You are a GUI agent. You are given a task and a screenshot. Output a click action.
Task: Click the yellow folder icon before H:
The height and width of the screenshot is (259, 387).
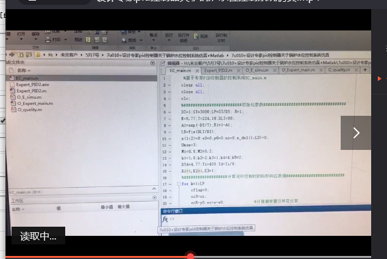pyautogui.click(x=38, y=55)
